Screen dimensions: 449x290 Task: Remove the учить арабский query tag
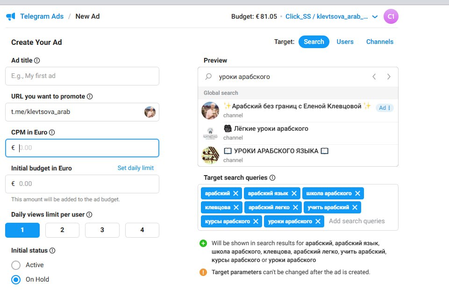point(355,207)
